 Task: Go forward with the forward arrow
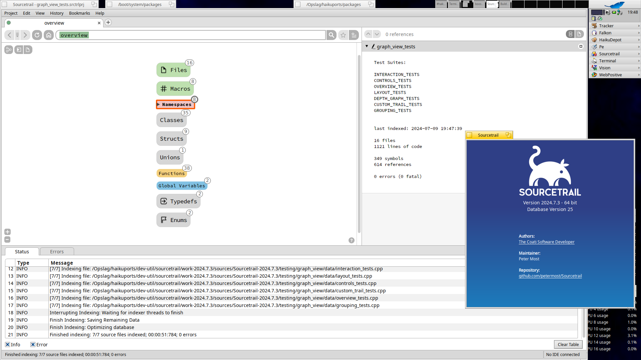click(25, 35)
